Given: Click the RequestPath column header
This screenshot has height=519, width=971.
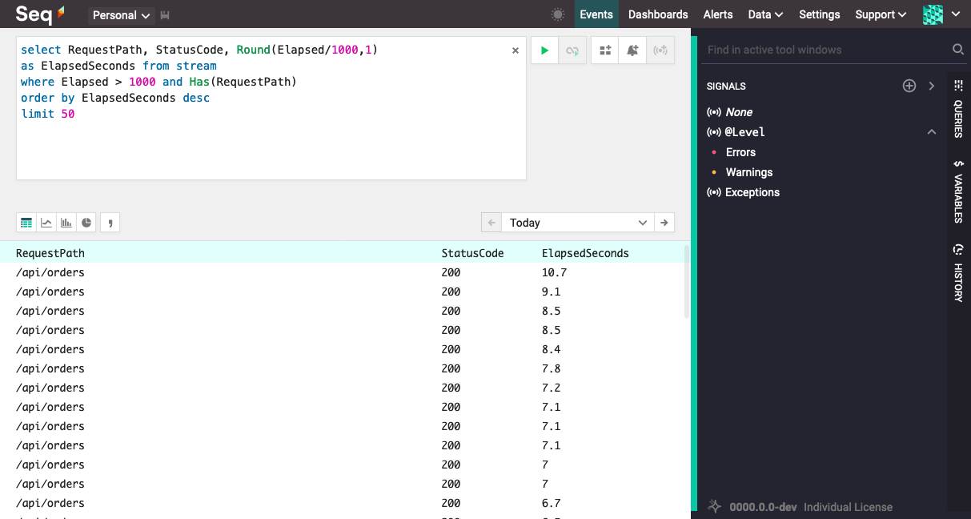Looking at the screenshot, I should pos(50,253).
